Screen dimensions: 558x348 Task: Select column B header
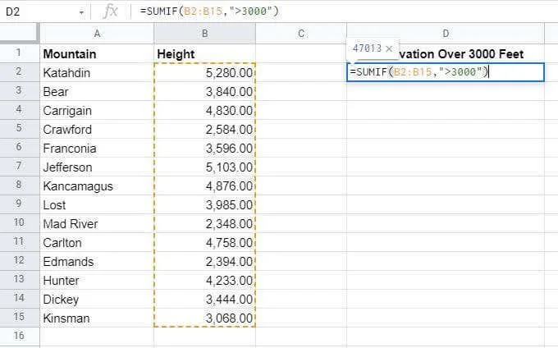(x=204, y=34)
